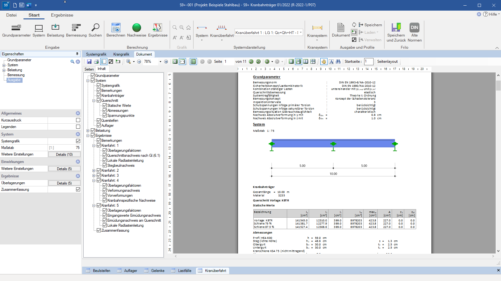Enable Kurzausdruck checkbox
This screenshot has width=501, height=281.
pyautogui.click(x=78, y=120)
